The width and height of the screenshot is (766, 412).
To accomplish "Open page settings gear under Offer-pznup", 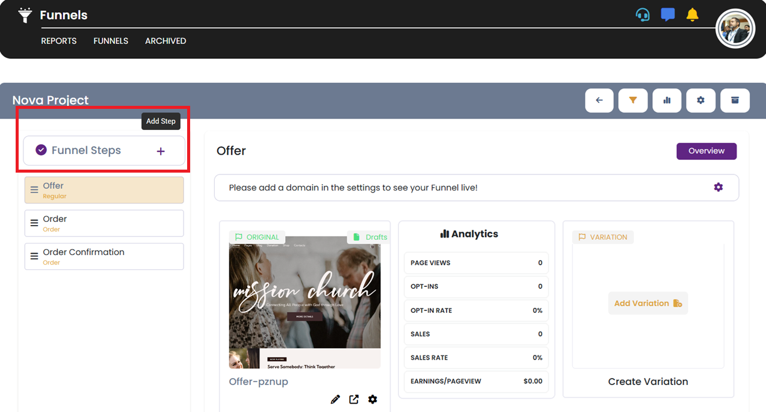I will [x=372, y=399].
